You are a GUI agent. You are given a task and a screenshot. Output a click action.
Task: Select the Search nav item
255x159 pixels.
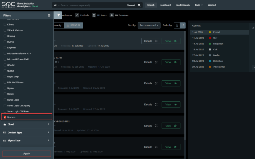coord(151,5)
